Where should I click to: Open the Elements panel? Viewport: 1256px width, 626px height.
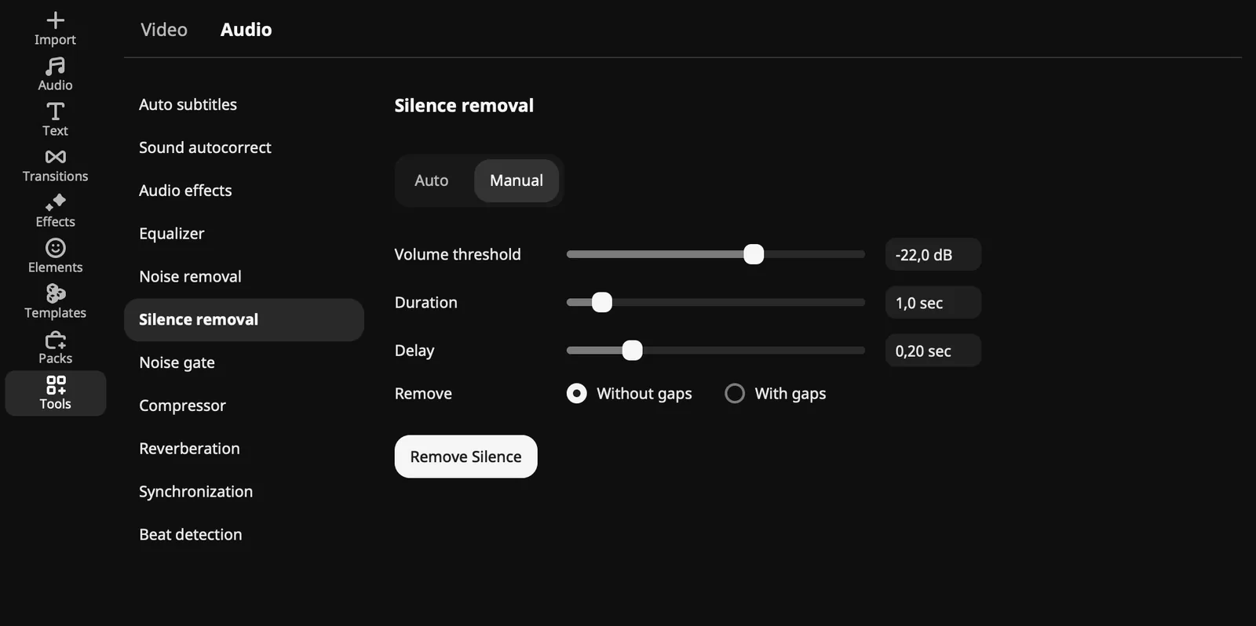click(55, 256)
